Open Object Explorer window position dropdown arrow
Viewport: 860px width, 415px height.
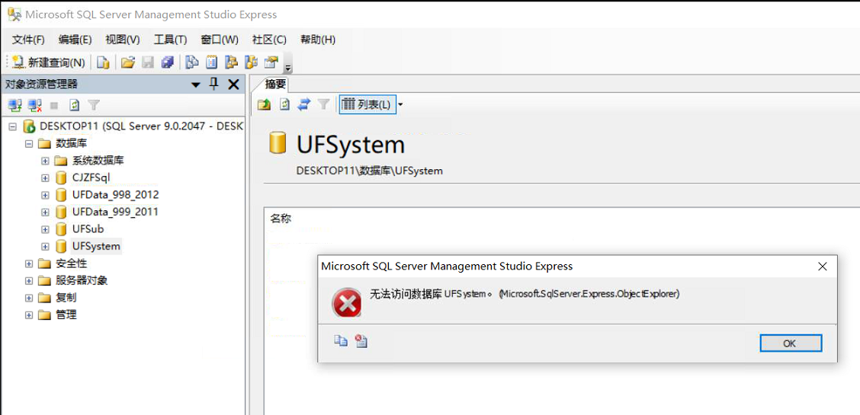pos(196,85)
